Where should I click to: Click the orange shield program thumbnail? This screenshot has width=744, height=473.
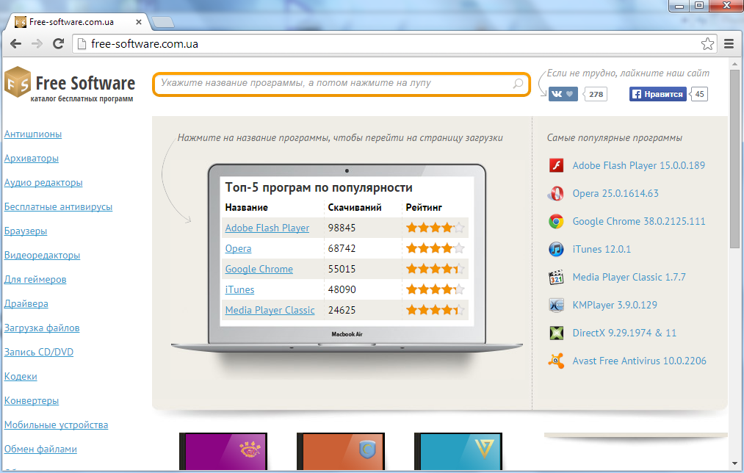[x=341, y=452]
